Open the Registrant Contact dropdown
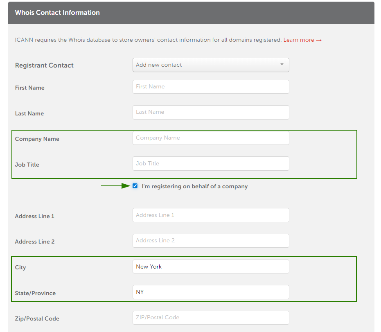 click(x=211, y=65)
